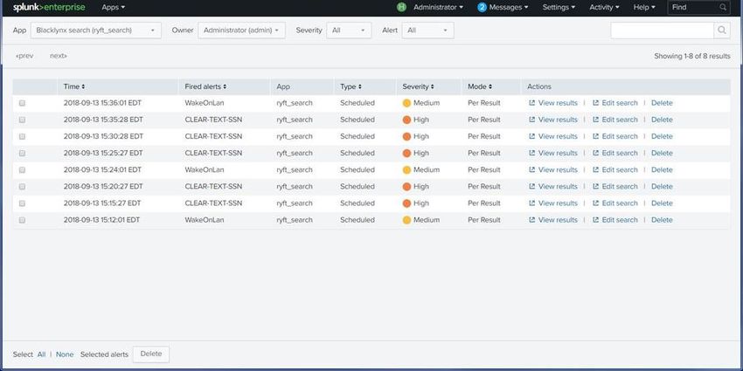
Task: Tick checkbox for 15:35:28 CLEAR-TEXT-SSN alert
Action: (22, 120)
